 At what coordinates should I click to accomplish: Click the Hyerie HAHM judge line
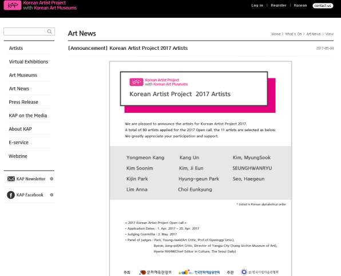pyautogui.click(x=195, y=251)
